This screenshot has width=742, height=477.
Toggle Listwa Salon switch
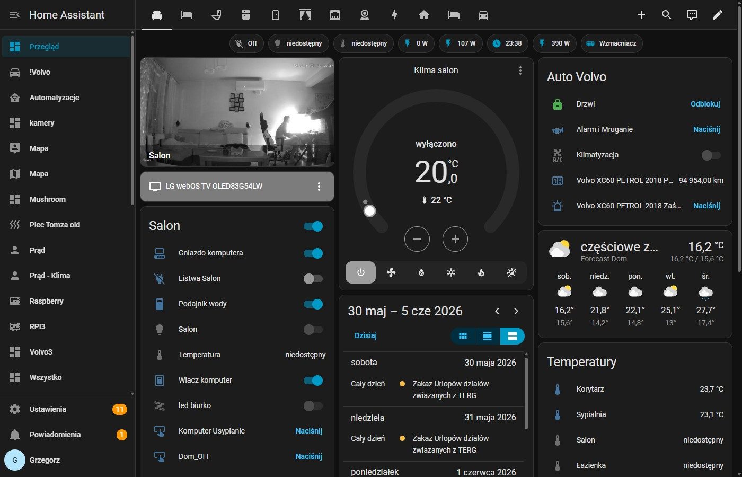point(313,279)
